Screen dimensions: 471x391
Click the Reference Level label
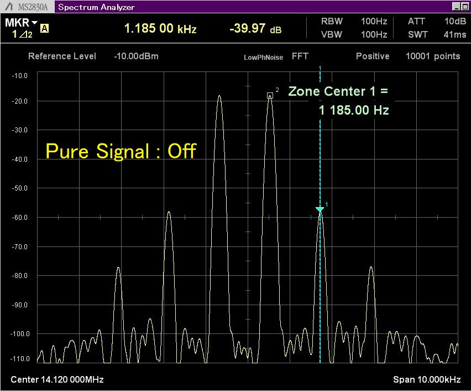point(62,56)
